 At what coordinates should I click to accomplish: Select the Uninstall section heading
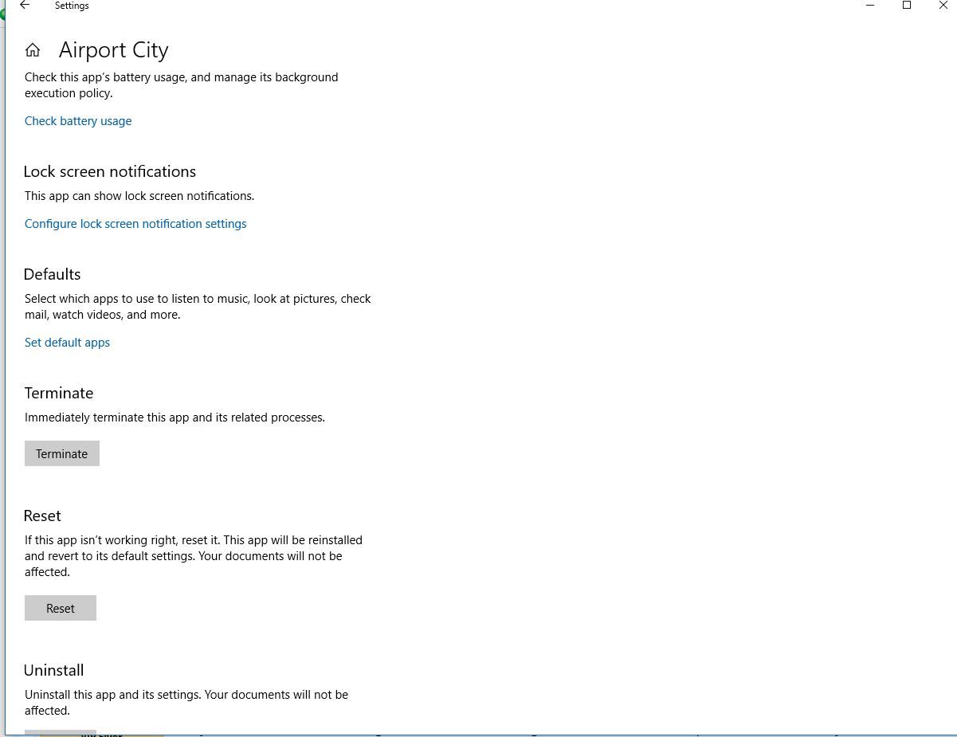coord(53,670)
